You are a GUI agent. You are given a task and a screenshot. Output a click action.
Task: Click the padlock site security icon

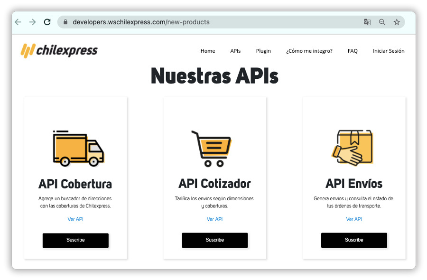[65, 22]
